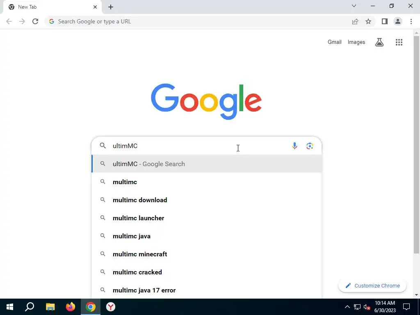Open a new tab

pyautogui.click(x=111, y=7)
